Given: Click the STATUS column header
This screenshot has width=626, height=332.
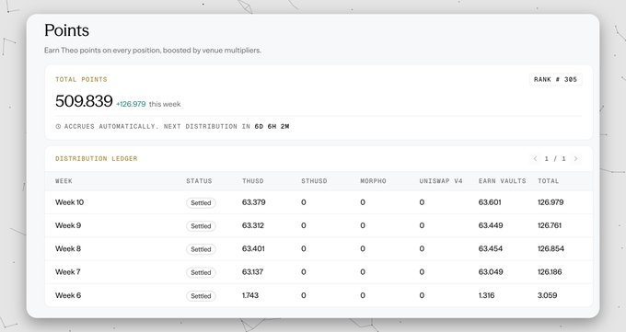Looking at the screenshot, I should tap(199, 181).
